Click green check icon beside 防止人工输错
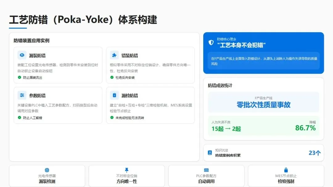The image size is (333, 187). 19,117
